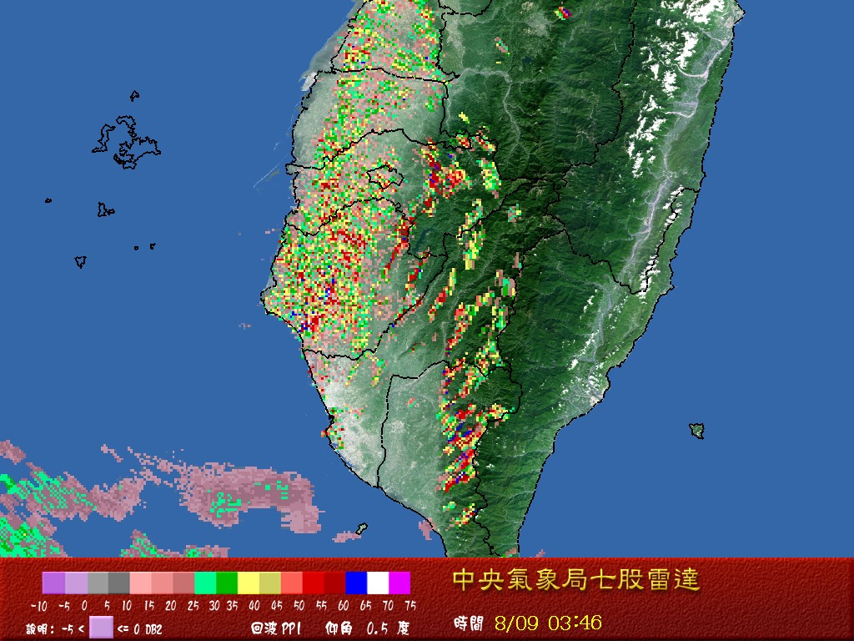Screen dimensions: 854x641
Task: Click the 8/09 03:46 timestamp
Action: pos(549,623)
